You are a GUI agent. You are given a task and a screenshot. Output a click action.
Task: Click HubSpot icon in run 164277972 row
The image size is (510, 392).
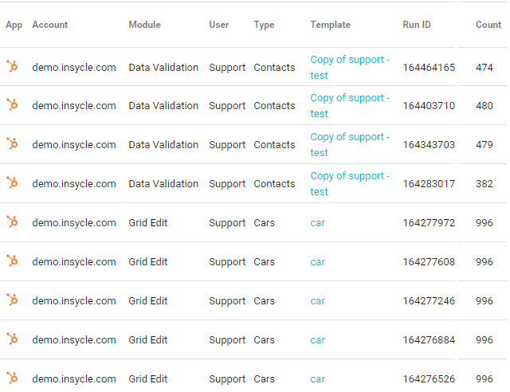point(12,221)
